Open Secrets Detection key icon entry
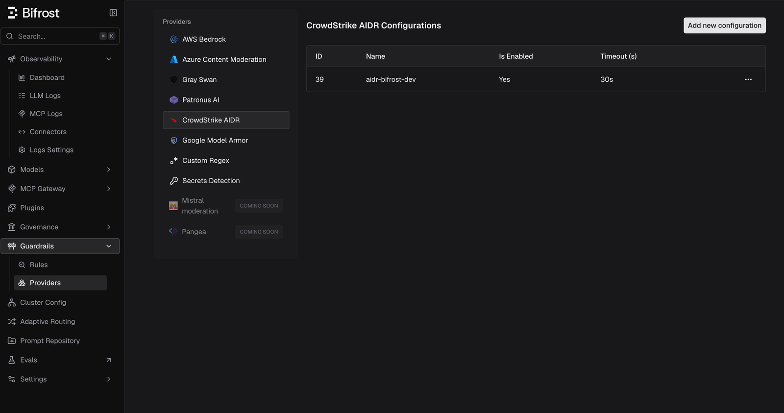The height and width of the screenshot is (413, 784). 173,181
